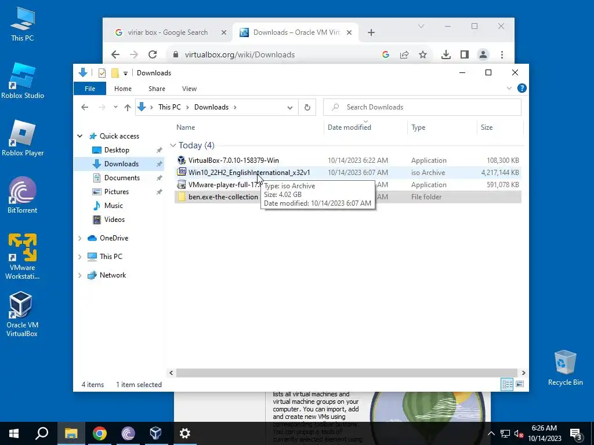This screenshot has width=594, height=445.
Task: Refresh the Downloads folder view
Action: click(x=307, y=107)
